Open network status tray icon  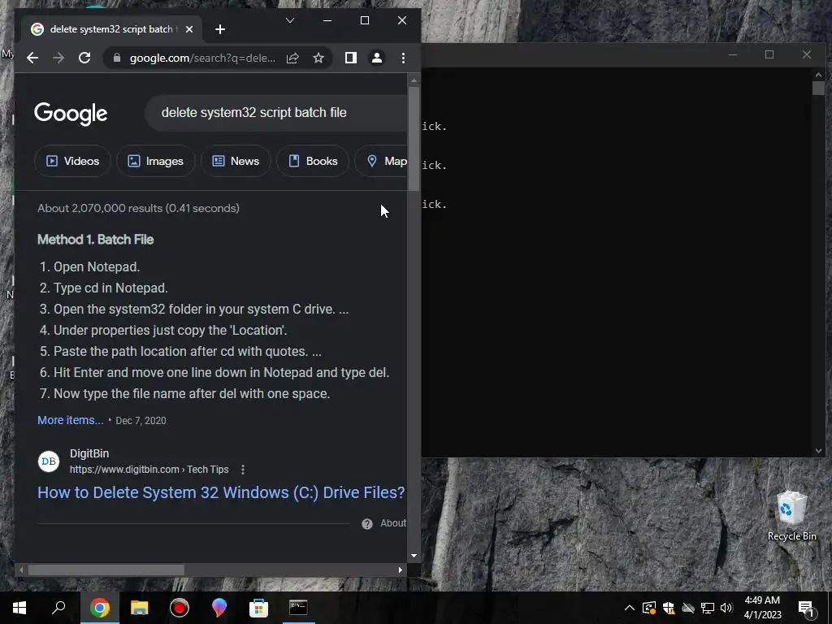click(708, 608)
